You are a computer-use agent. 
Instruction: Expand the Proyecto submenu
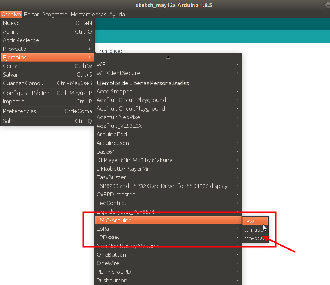(47, 49)
